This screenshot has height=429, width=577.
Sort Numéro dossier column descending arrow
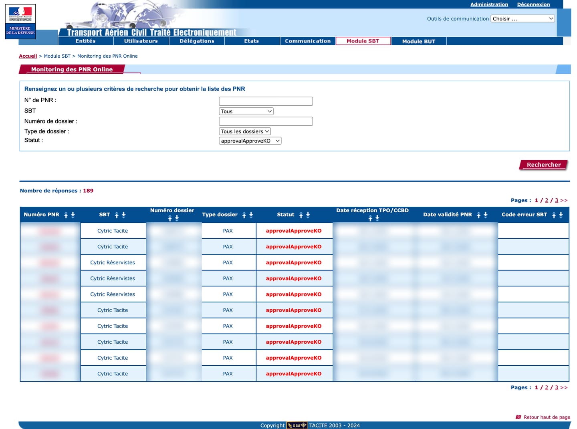[177, 218]
